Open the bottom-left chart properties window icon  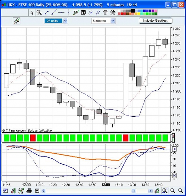[x=5, y=191]
